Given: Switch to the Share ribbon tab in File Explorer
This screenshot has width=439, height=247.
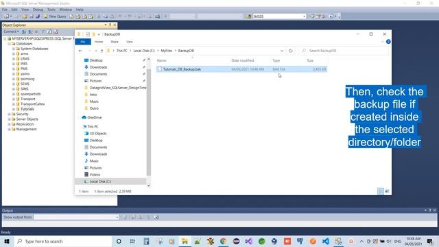Looking at the screenshot, I should point(115,42).
